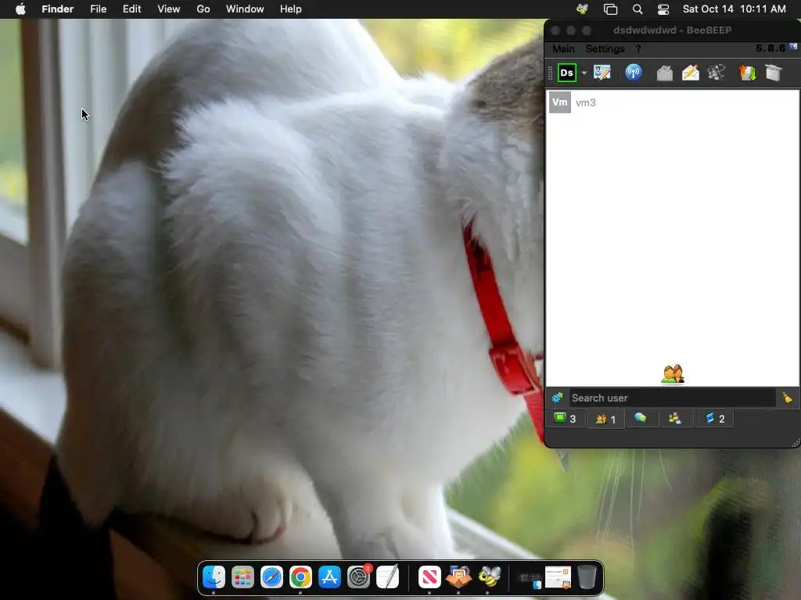The height and width of the screenshot is (600, 801).
Task: Click the orange box app in Dock
Action: point(458,577)
